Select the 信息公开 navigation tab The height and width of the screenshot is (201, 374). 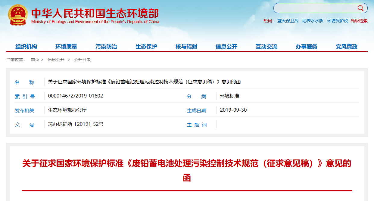(x=226, y=47)
